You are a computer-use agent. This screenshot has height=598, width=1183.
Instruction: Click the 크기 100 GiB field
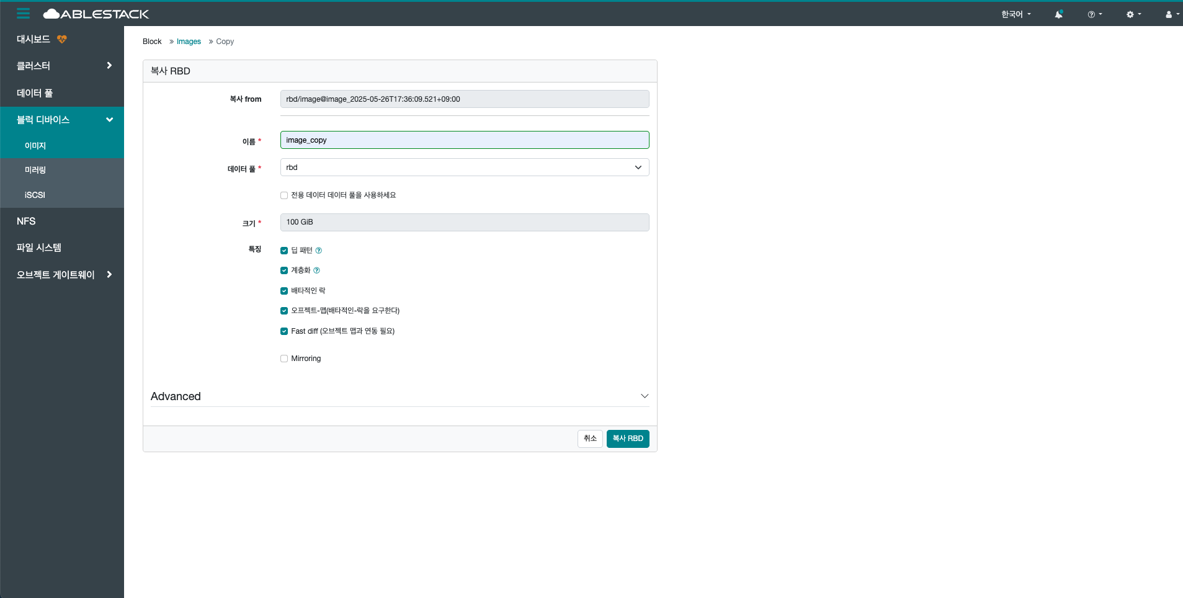coord(465,222)
